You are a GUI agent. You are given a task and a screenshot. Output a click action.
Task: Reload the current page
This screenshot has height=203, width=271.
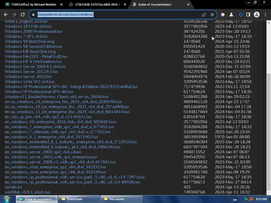[x=23, y=15]
